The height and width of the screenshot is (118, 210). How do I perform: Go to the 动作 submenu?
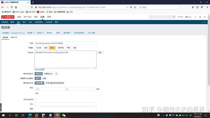30,22
